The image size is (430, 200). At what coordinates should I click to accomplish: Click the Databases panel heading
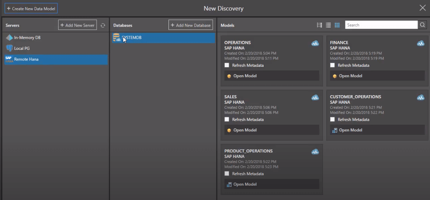coord(122,25)
